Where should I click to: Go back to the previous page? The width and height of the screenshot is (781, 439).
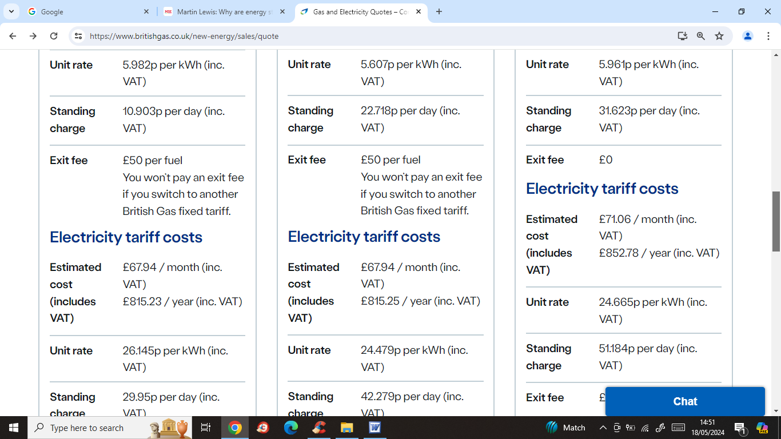point(13,36)
